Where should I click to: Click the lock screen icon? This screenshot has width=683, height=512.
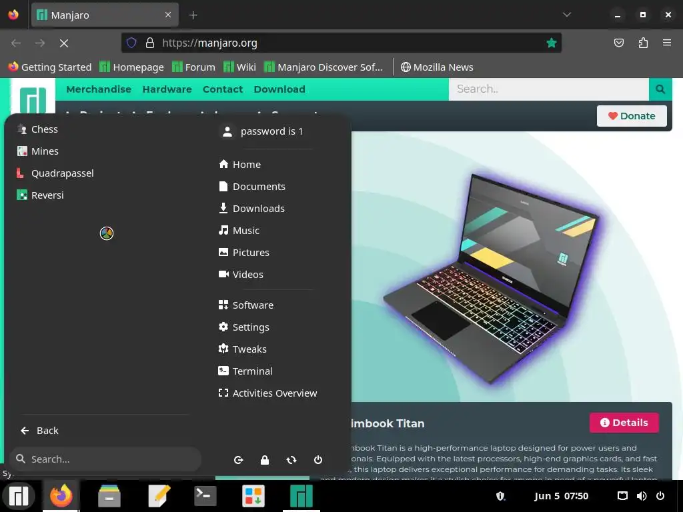tap(265, 460)
